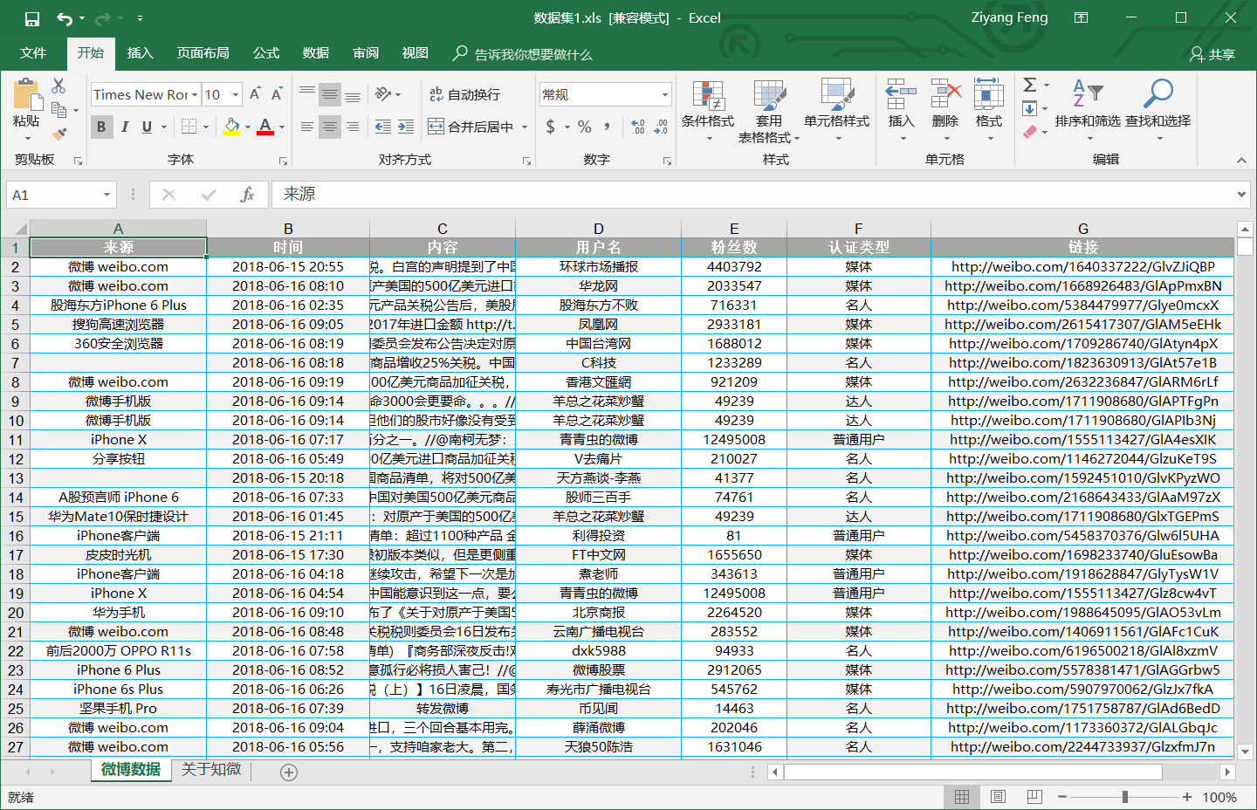Viewport: 1257px width, 810px height.
Task: Decrease decimal places
Action: coord(661,127)
